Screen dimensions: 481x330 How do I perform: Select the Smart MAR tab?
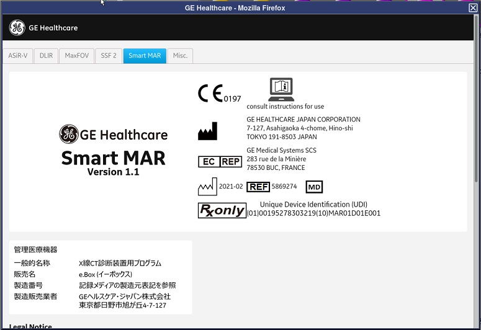pos(145,56)
